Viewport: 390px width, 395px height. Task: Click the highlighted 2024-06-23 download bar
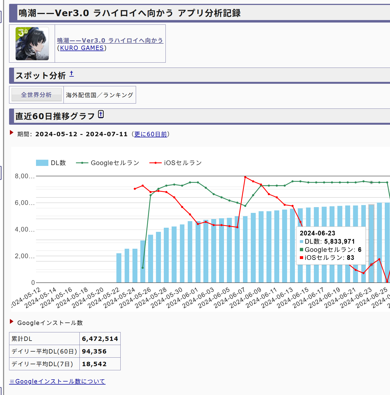tap(371, 244)
